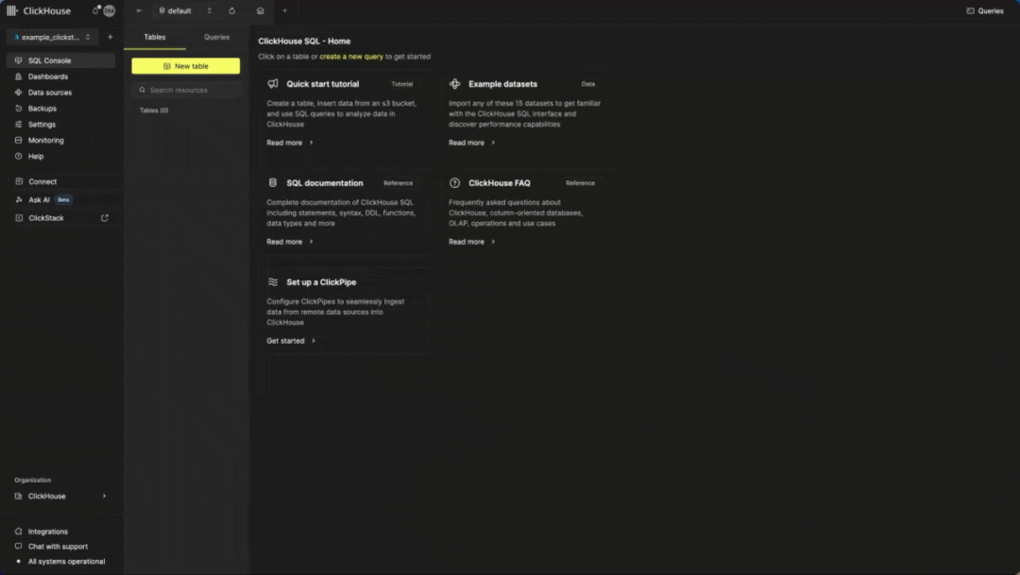1020x575 pixels.
Task: Read more on ClickHouse FAQ card
Action: click(471, 242)
